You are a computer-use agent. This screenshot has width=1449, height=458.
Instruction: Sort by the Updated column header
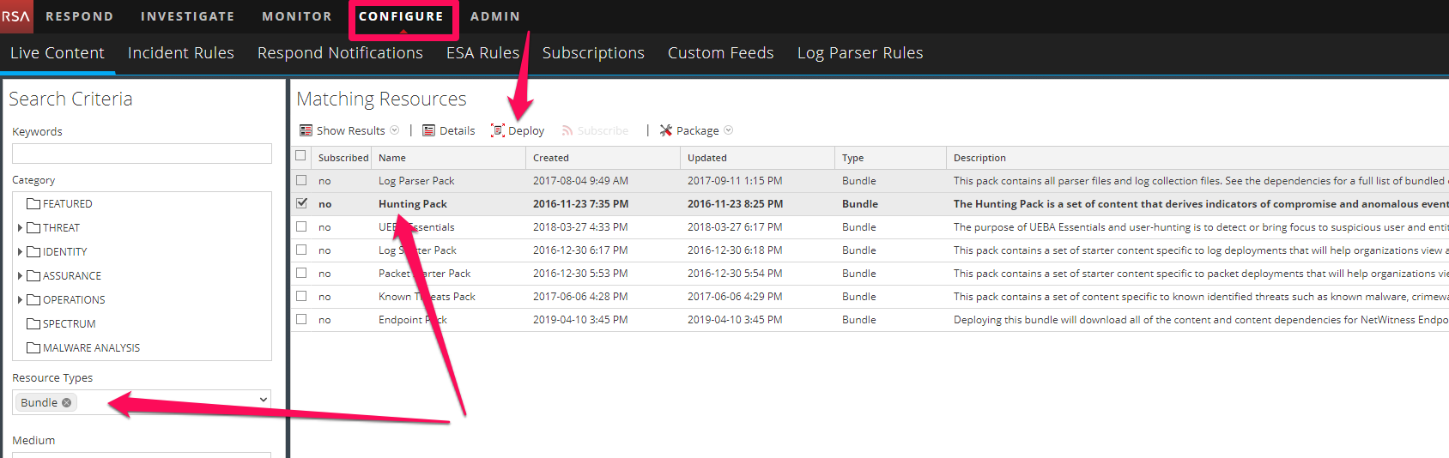(x=707, y=158)
